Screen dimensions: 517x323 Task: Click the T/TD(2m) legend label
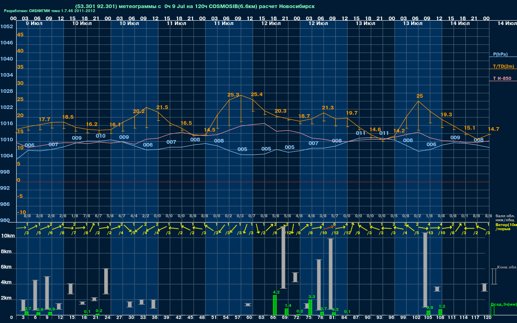(x=504, y=66)
